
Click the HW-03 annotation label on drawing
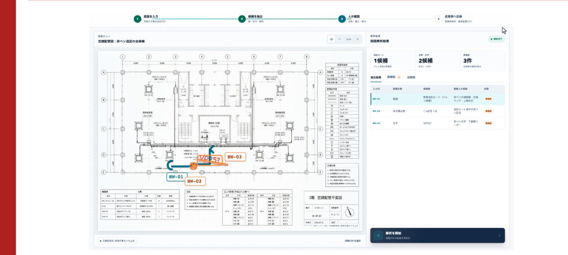click(235, 157)
